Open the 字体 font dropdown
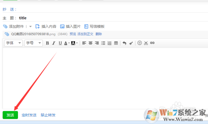 pos(13,43)
